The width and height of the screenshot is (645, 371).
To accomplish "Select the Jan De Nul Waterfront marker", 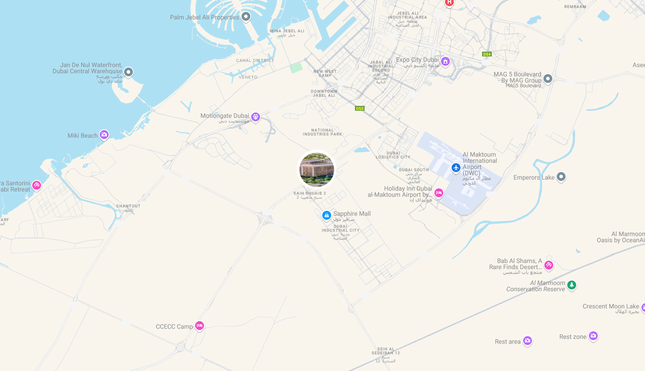I will (128, 72).
